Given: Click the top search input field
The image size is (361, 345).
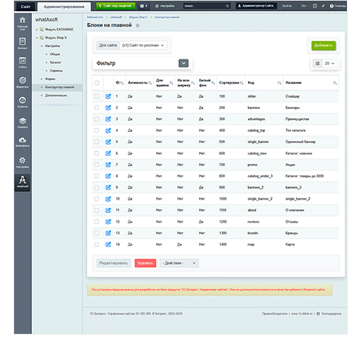Looking at the screenshot, I should click(x=206, y=6).
